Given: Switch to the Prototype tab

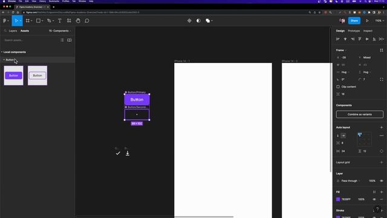Looking at the screenshot, I should [x=354, y=31].
